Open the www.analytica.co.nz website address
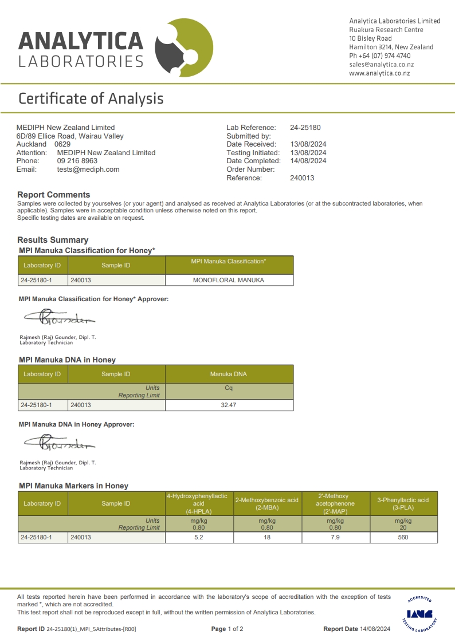This screenshot has height=643, width=455. coord(379,73)
